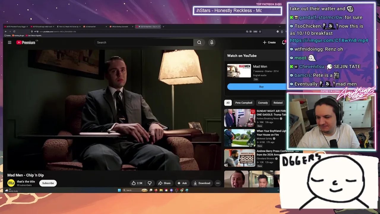Click the YouTube search input field
The image size is (380, 214).
point(144,43)
